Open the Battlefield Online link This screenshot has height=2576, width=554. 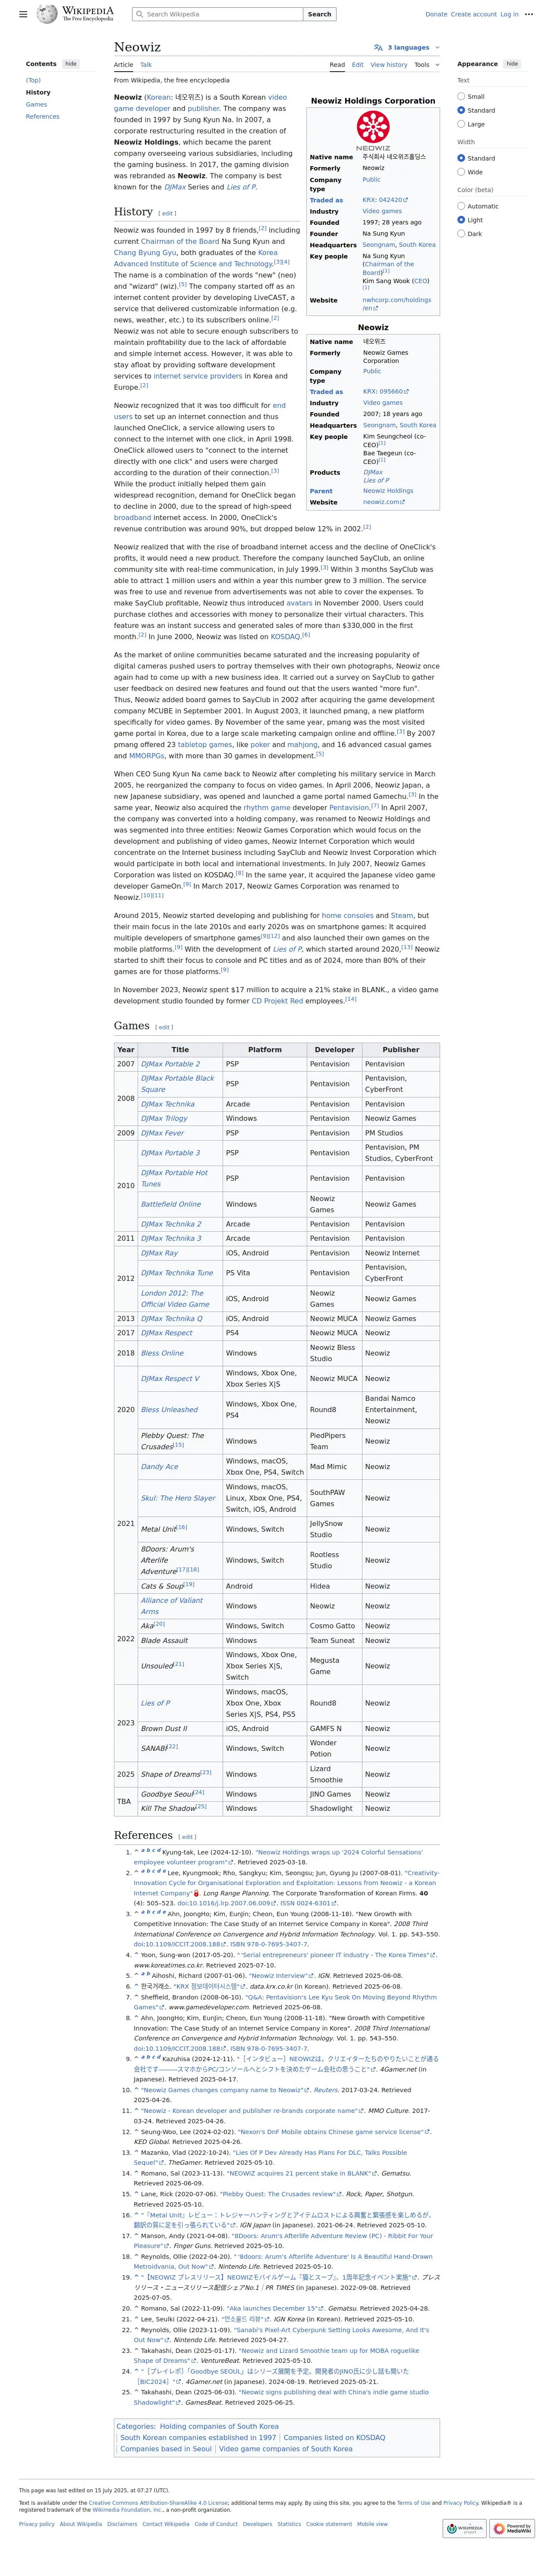point(170,1204)
